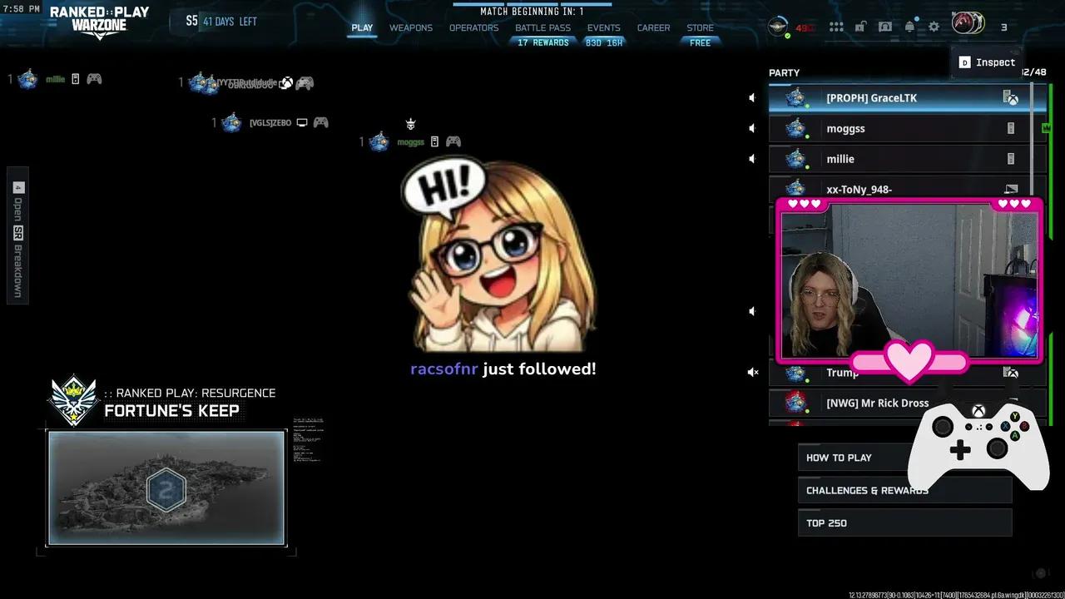Select millie in the party list
The width and height of the screenshot is (1065, 599).
tap(906, 159)
